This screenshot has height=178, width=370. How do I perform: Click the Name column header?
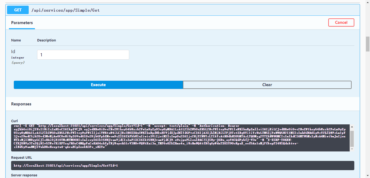[x=16, y=40]
